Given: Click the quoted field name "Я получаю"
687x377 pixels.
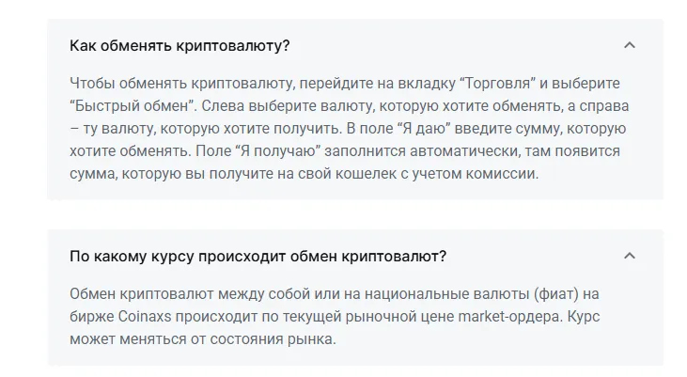Looking at the screenshot, I should pyautogui.click(x=278, y=150).
